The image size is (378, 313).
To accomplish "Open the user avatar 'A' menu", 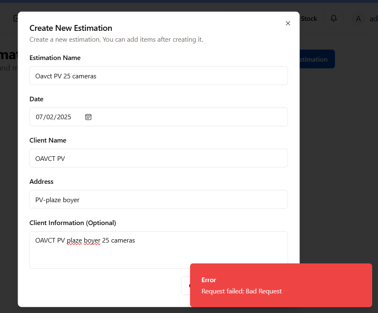I will point(358,19).
